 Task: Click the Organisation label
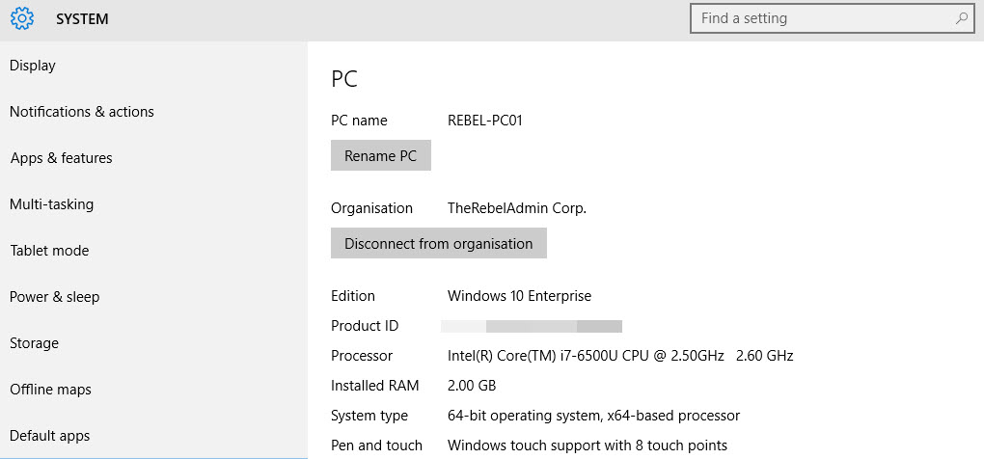pyautogui.click(x=372, y=208)
